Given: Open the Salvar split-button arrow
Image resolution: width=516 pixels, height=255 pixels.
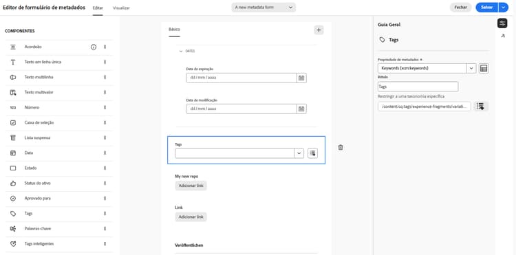Looking at the screenshot, I should (503, 8).
